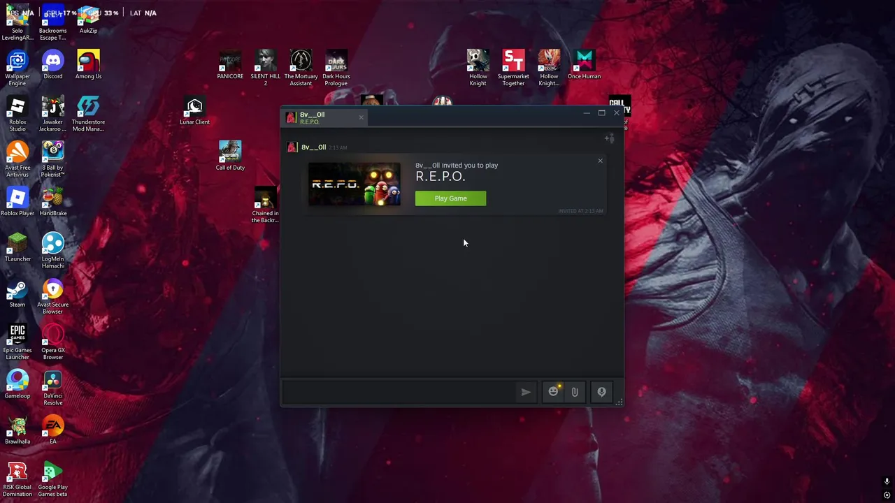Close the Steam chat window
895x503 pixels.
(x=617, y=113)
